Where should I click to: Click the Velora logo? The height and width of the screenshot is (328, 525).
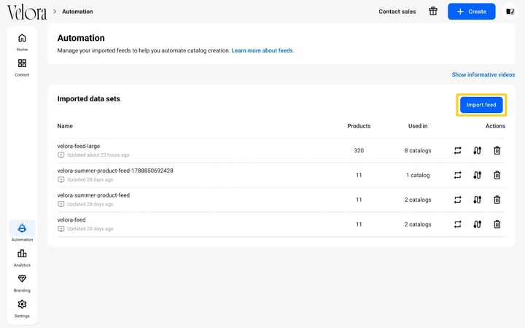click(x=27, y=12)
